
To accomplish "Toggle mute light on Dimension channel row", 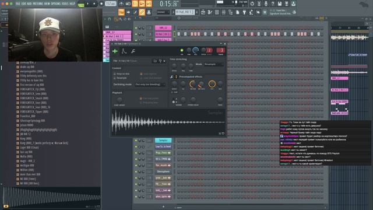I will click(136, 171).
